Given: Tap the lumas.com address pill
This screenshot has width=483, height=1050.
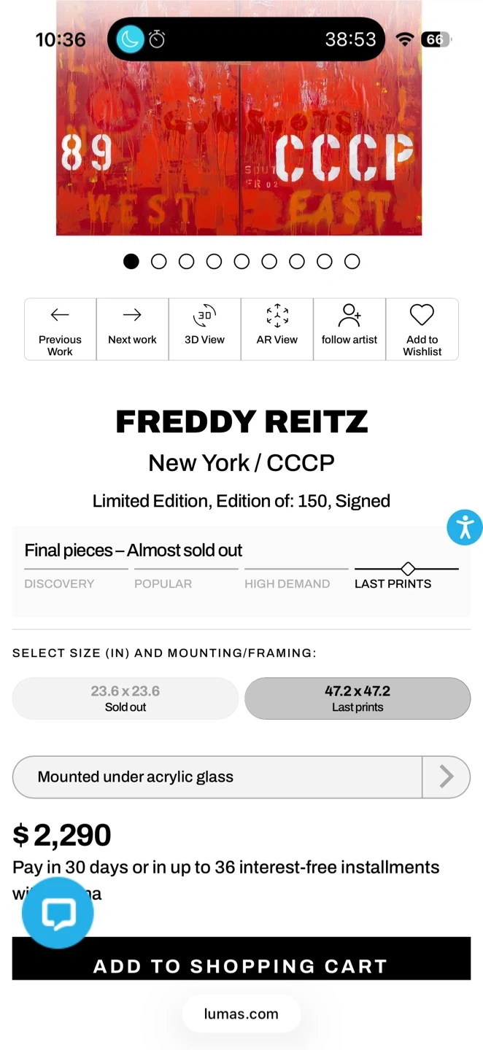Looking at the screenshot, I should 241,1014.
